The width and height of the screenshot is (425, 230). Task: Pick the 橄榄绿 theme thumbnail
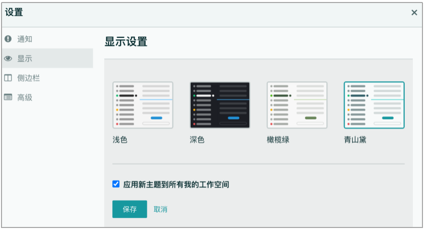pos(297,105)
